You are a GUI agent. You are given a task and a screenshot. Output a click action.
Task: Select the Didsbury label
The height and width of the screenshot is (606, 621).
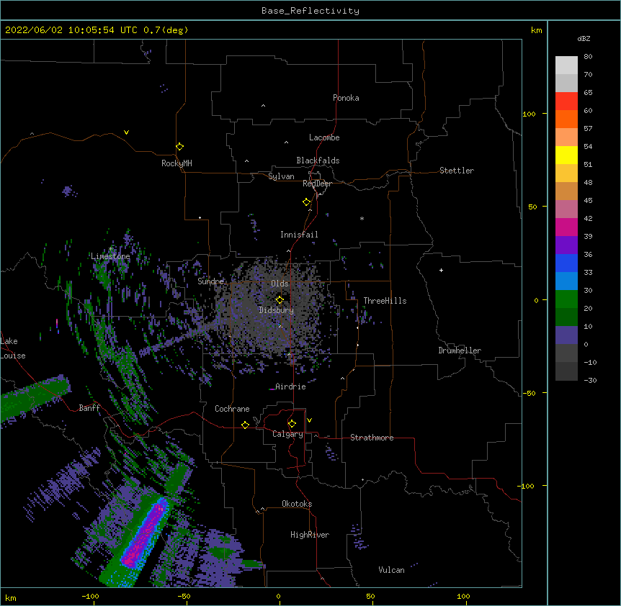(x=277, y=310)
